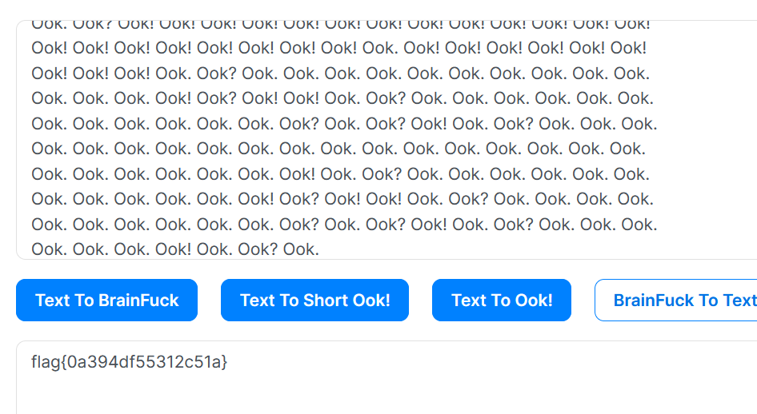Click line starting "Ook. Ook. Ook. Ook! Ook? Ook!"

click(x=342, y=99)
